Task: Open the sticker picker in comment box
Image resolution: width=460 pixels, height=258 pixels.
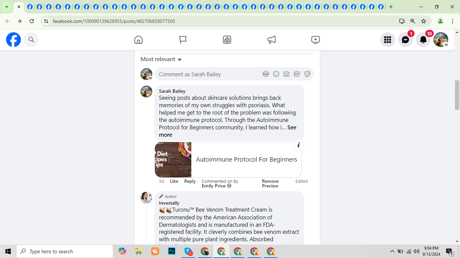Action: point(307,74)
